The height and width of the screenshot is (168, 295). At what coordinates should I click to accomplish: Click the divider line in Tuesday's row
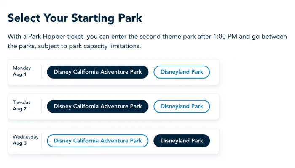pyautogui.click(x=42, y=106)
